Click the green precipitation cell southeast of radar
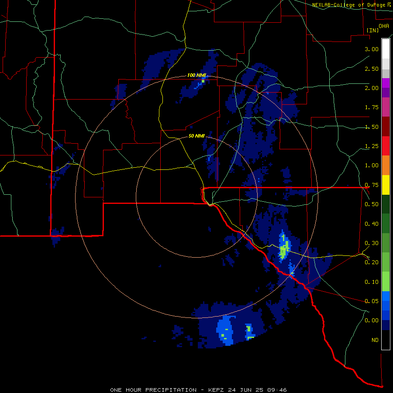Viewport: 393px width, 393px height. point(284,248)
